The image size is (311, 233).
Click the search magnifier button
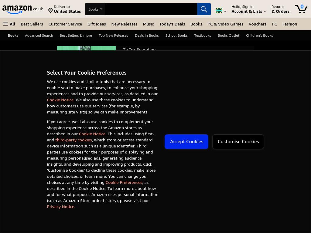click(204, 9)
